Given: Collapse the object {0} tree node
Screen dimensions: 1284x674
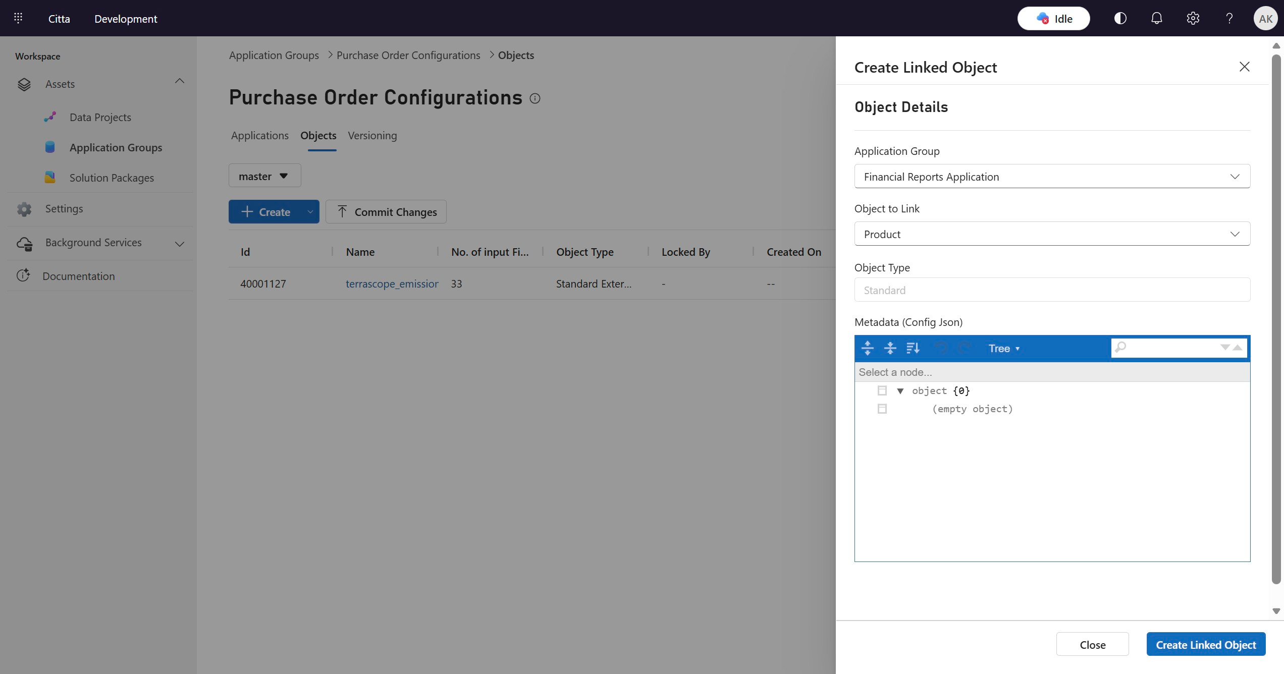Looking at the screenshot, I should click(900, 391).
